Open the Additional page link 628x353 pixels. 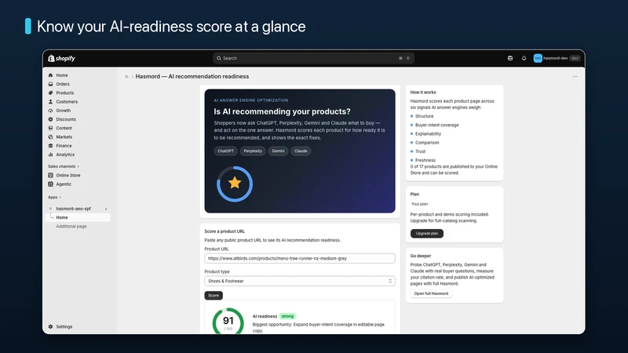pyautogui.click(x=71, y=227)
